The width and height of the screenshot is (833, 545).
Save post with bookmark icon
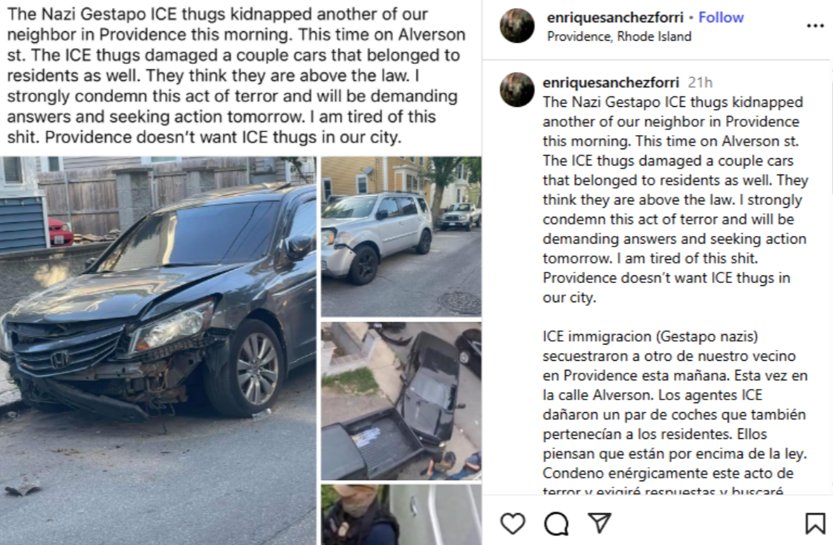[815, 523]
